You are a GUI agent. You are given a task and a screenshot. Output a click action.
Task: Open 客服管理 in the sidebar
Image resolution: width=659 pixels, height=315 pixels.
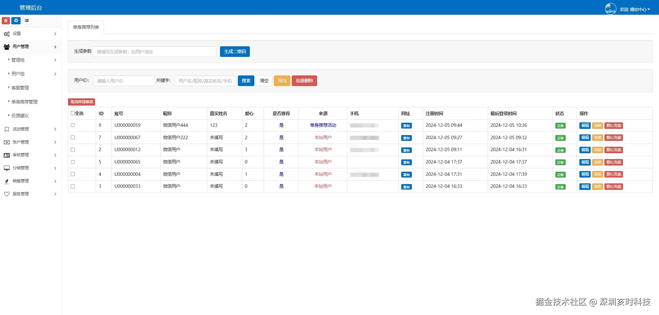(x=20, y=88)
